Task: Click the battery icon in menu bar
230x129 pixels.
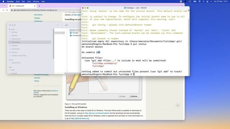Action: 195,1
